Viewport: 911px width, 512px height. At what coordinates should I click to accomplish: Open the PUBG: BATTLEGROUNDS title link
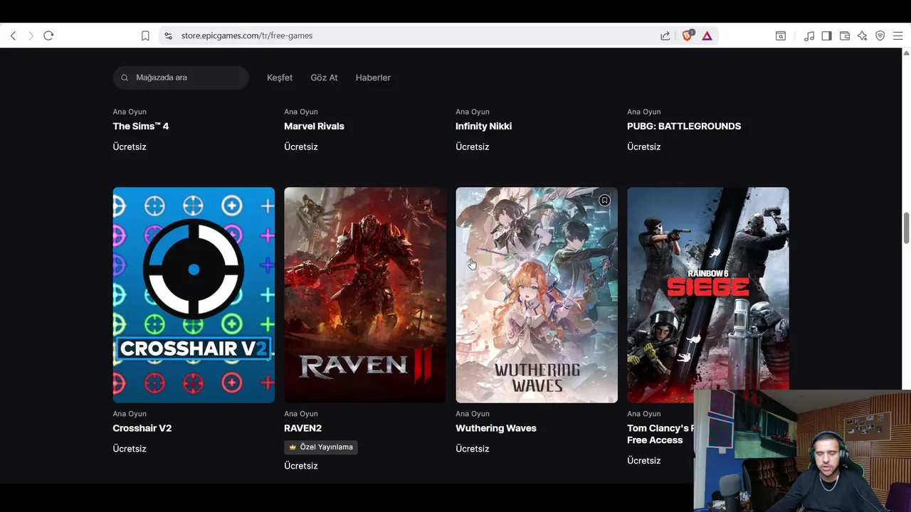click(684, 126)
